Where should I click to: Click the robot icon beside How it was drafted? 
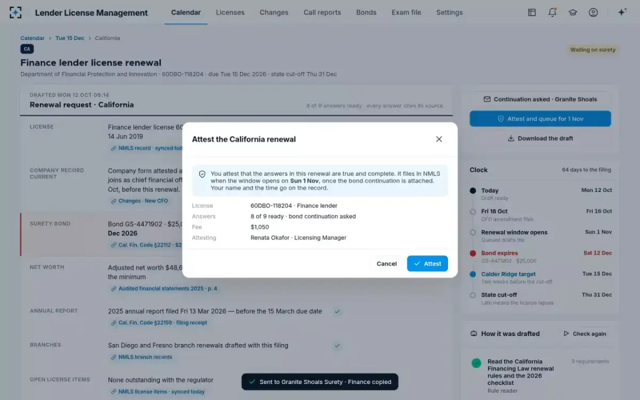pyautogui.click(x=474, y=334)
